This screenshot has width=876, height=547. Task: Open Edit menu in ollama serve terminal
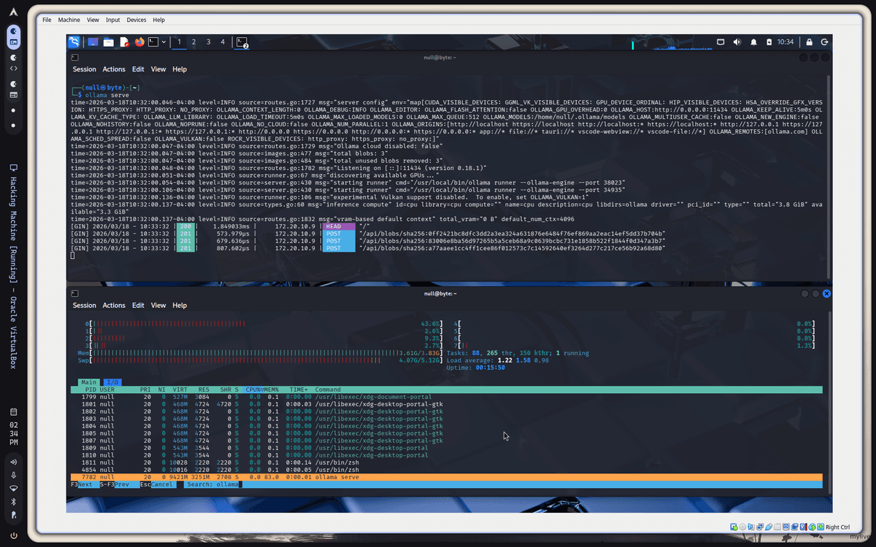pos(138,69)
